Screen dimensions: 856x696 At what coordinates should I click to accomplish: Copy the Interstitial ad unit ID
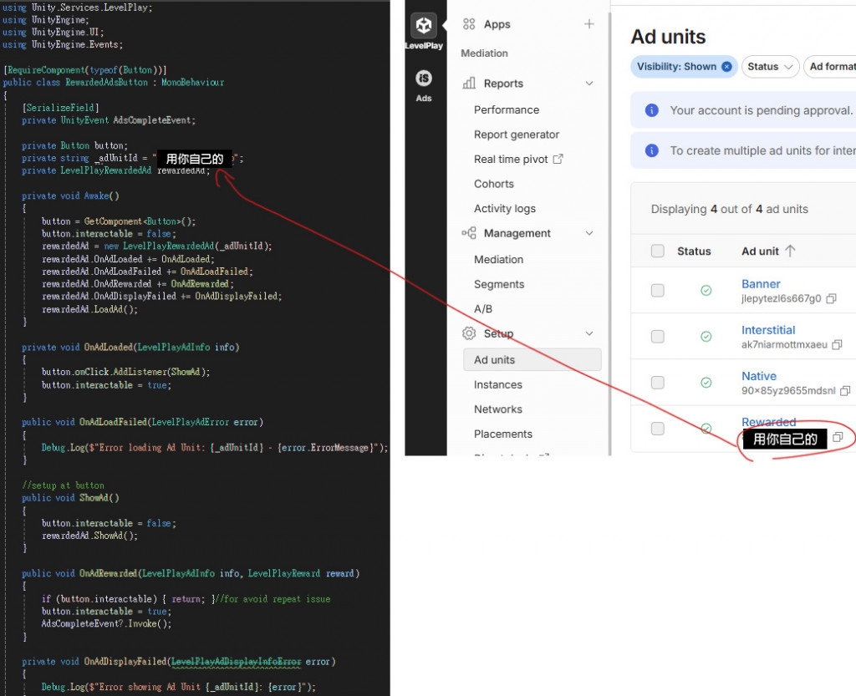tap(837, 344)
